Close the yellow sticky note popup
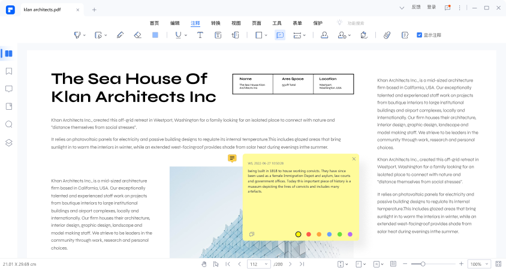The height and width of the screenshot is (270, 506). click(x=354, y=159)
